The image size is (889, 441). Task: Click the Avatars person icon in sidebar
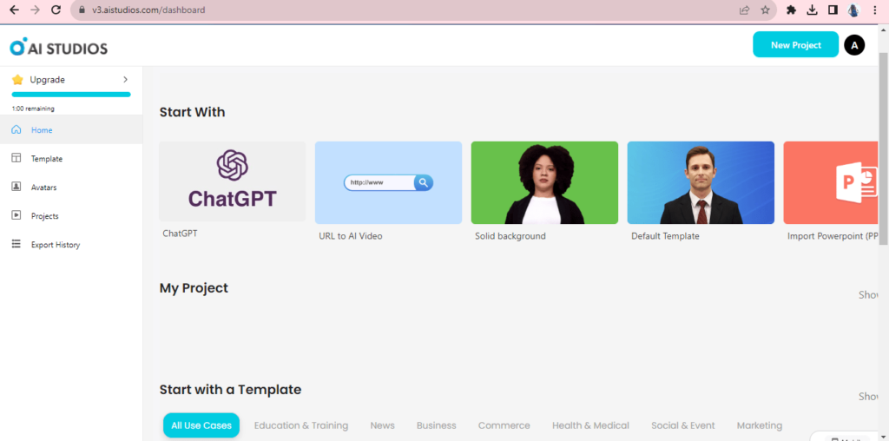16,187
